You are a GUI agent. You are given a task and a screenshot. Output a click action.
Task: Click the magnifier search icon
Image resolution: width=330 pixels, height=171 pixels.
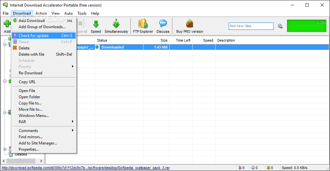click(x=280, y=26)
